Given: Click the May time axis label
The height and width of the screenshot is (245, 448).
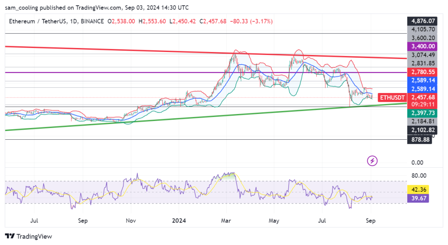Looking at the screenshot, I should pyautogui.click(x=274, y=221).
